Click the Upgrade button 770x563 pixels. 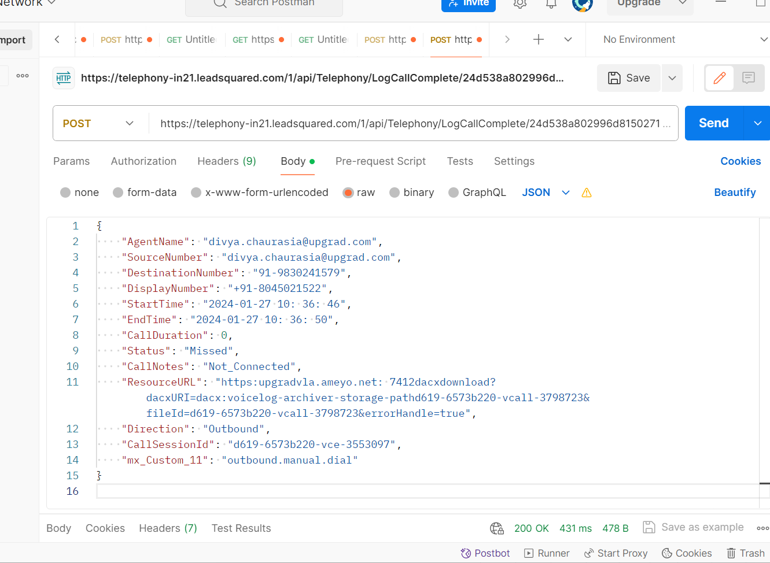tap(639, 3)
